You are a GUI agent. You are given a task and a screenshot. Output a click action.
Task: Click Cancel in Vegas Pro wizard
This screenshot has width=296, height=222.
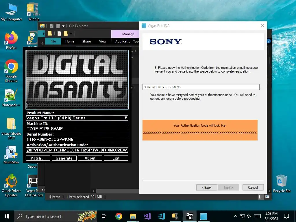tap(253, 187)
